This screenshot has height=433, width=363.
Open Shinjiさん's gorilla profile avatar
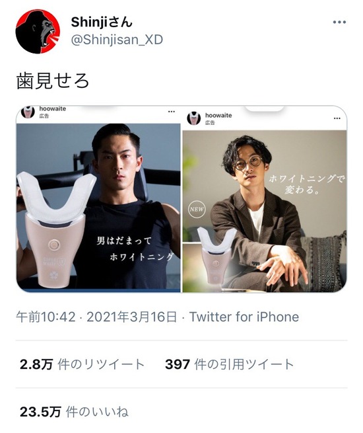click(38, 32)
